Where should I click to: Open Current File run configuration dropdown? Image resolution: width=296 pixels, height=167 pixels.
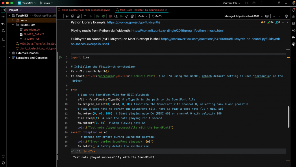(232, 3)
